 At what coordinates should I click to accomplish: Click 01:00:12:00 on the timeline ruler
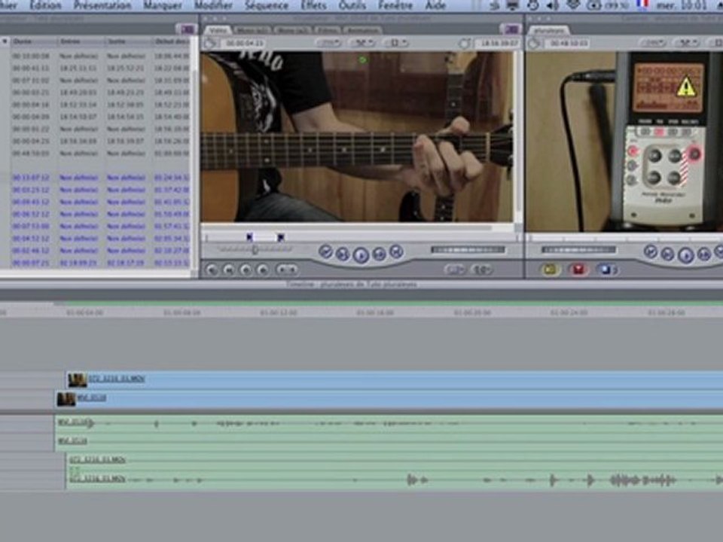pyautogui.click(x=279, y=313)
